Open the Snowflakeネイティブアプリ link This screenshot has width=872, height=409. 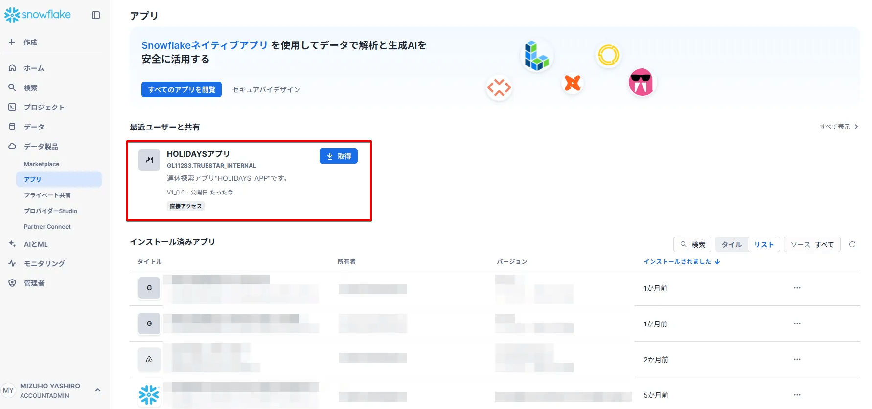pyautogui.click(x=205, y=45)
